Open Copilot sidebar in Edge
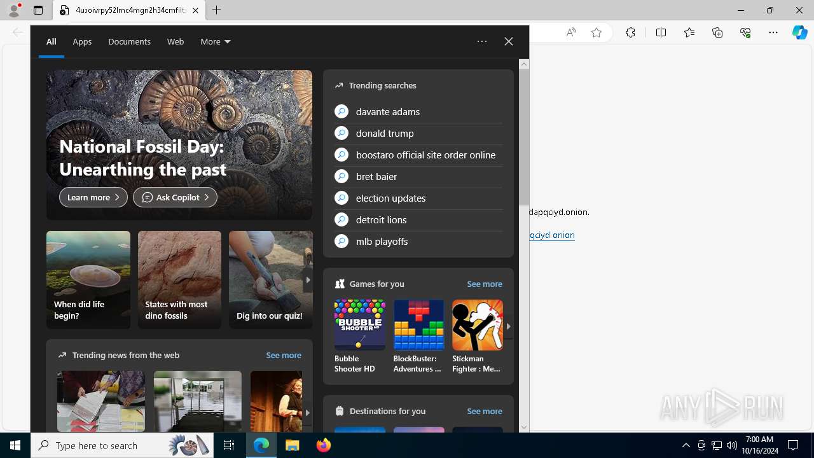This screenshot has height=458, width=814. [800, 32]
